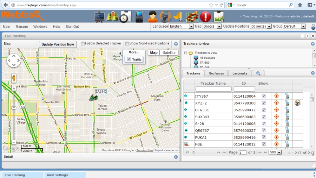The width and height of the screenshot is (316, 178).
Task: Open the yellow flag landmarks icon
Action: 178,17
